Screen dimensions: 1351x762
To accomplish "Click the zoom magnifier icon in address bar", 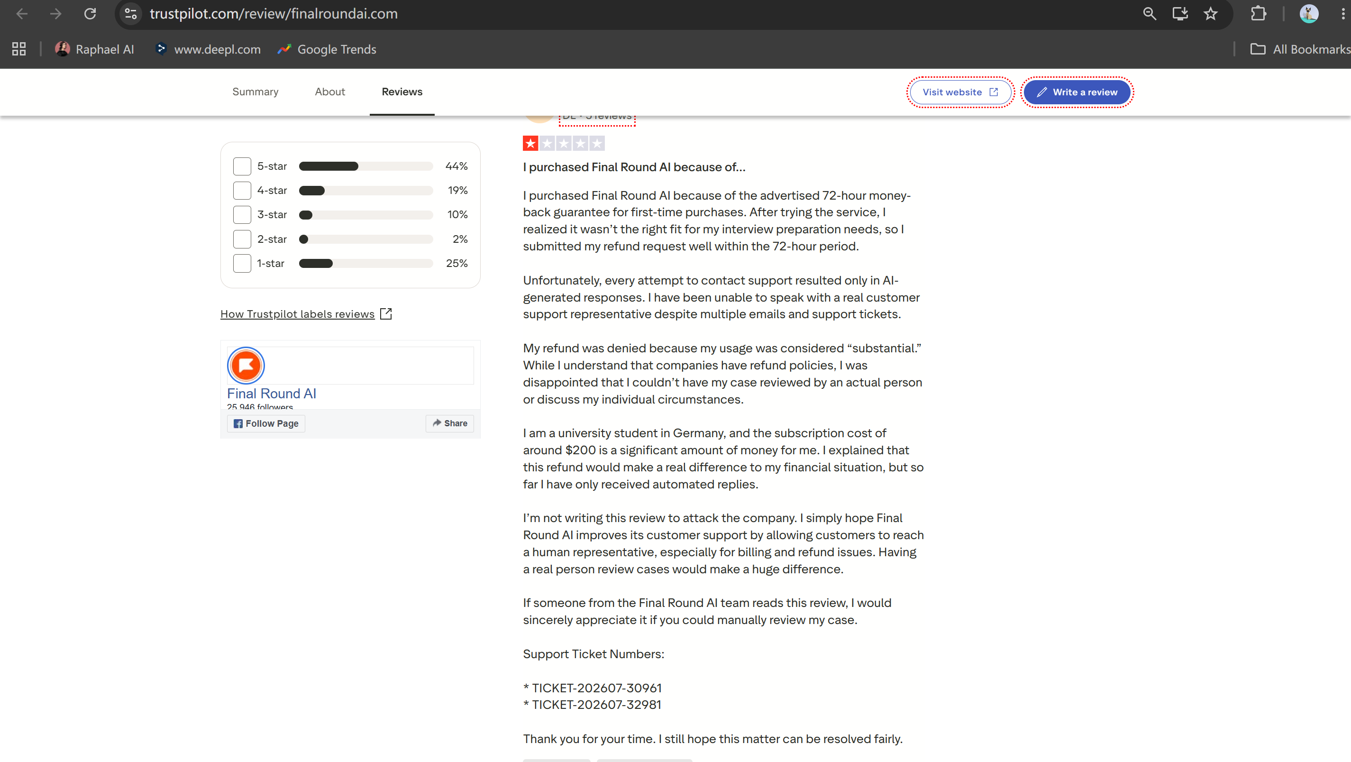I will point(1149,14).
